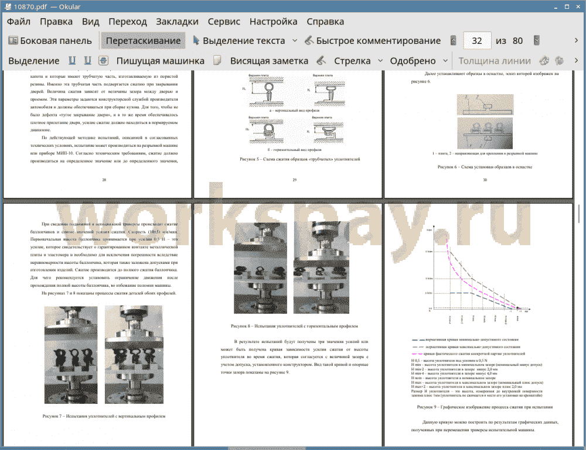Click page number 28 at page bottom

coord(104,180)
